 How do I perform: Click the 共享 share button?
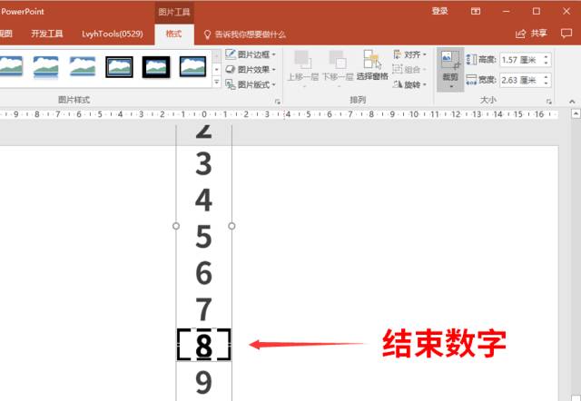(531, 34)
